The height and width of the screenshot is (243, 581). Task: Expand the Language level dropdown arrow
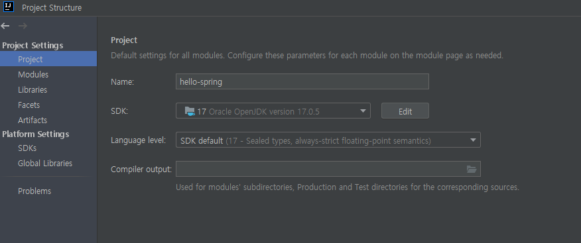tap(473, 140)
